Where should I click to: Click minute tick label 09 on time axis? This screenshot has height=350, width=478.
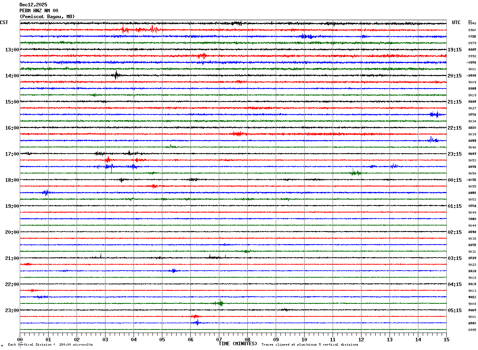(x=276, y=339)
